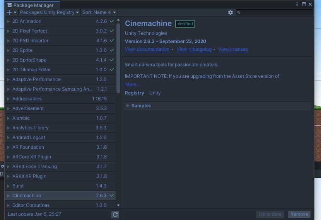Click the Cinemachine title heading
This screenshot has width=321, height=220.
[x=148, y=24]
